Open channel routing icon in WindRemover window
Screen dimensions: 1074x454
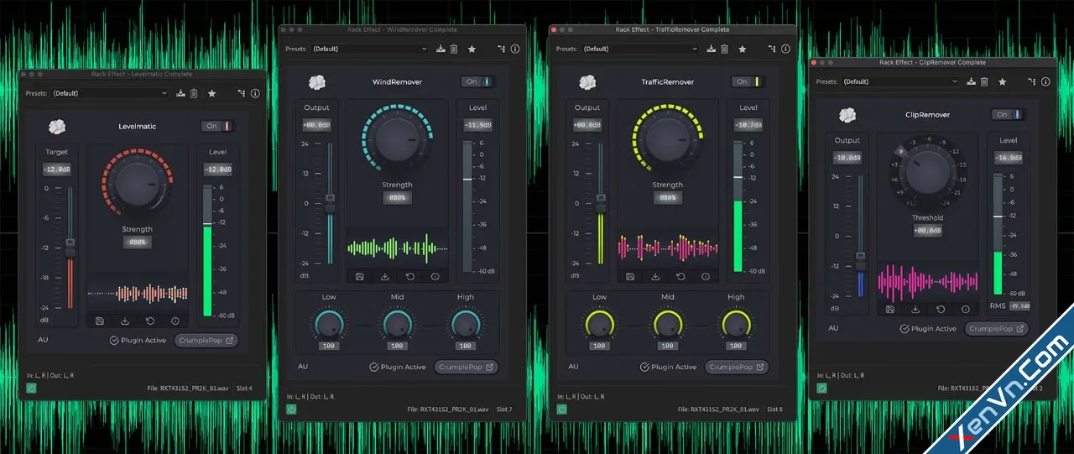501,50
